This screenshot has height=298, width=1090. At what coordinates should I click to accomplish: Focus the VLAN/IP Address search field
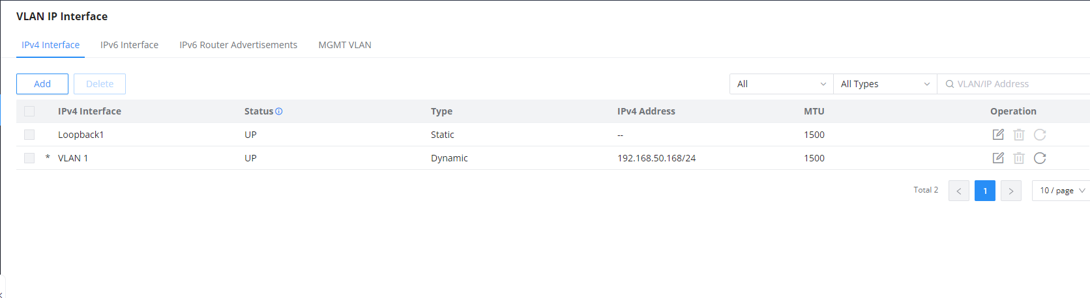(x=1014, y=84)
